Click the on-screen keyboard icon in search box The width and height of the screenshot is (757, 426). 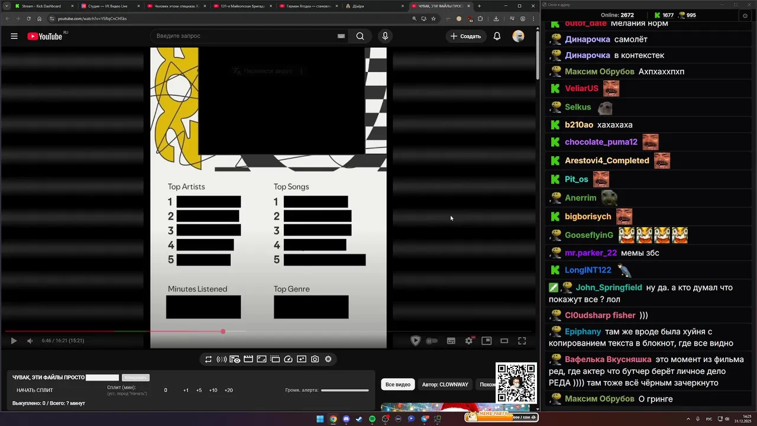click(341, 36)
